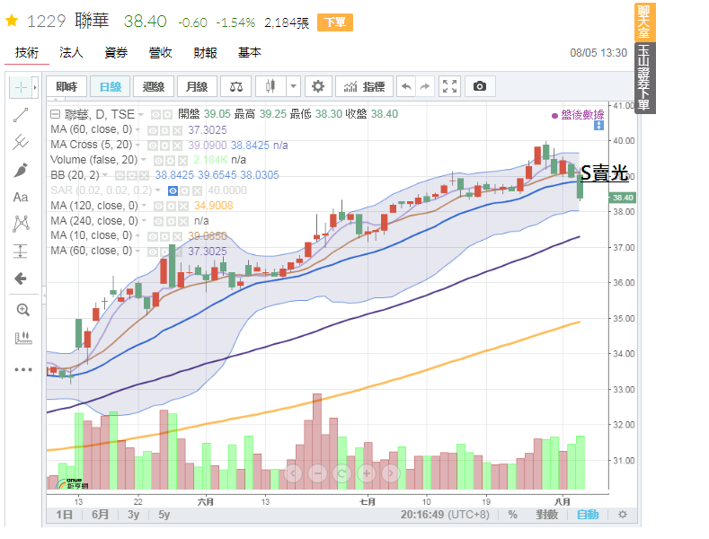Screen dimensions: 709x539
Task: Click the orange 下單 order button
Action: [x=335, y=22]
